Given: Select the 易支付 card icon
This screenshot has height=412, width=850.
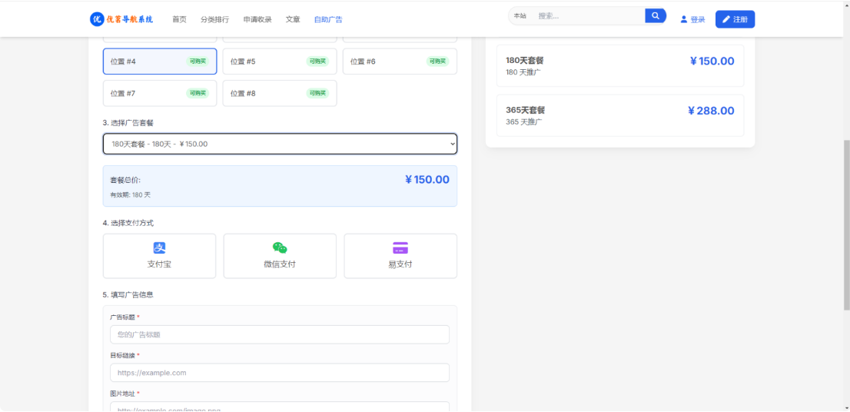Looking at the screenshot, I should click(x=400, y=248).
